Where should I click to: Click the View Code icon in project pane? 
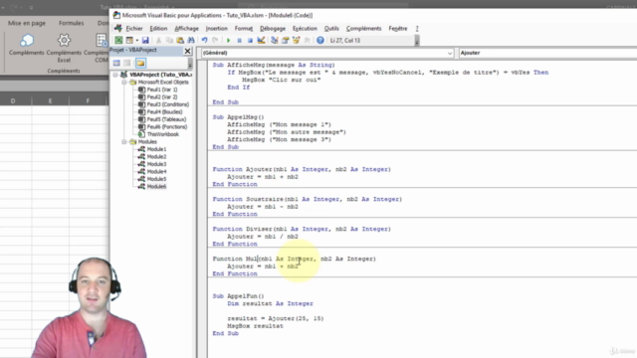pos(116,63)
